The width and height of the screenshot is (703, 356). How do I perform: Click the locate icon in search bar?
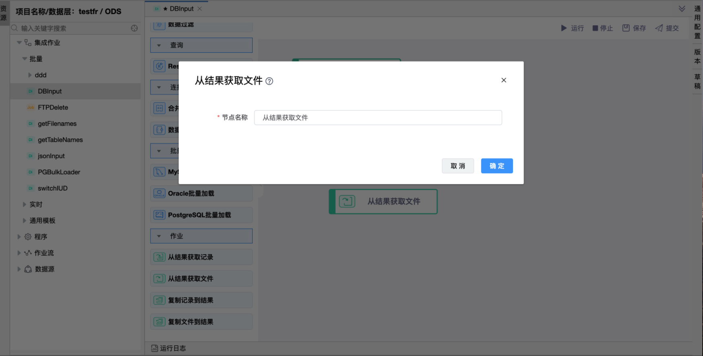[x=134, y=28]
